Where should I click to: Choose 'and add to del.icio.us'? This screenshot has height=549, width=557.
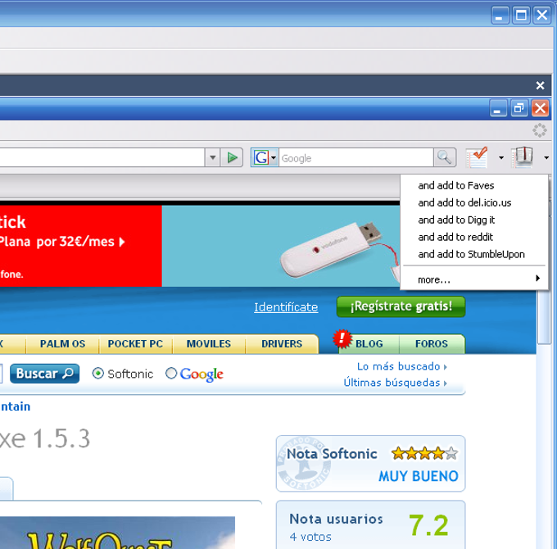pos(474,202)
